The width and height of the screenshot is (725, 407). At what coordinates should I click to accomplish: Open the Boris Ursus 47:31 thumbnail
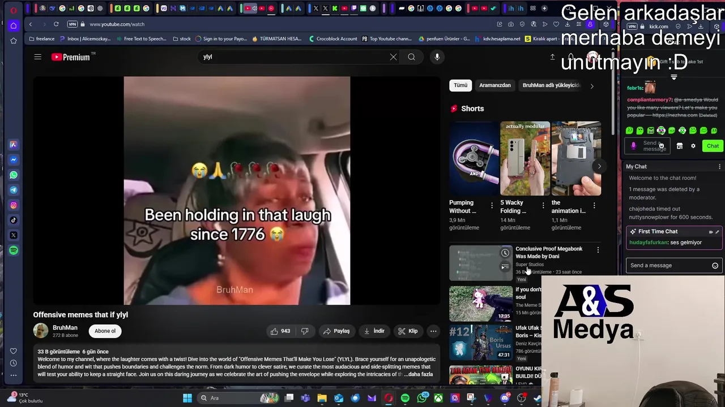click(x=481, y=343)
